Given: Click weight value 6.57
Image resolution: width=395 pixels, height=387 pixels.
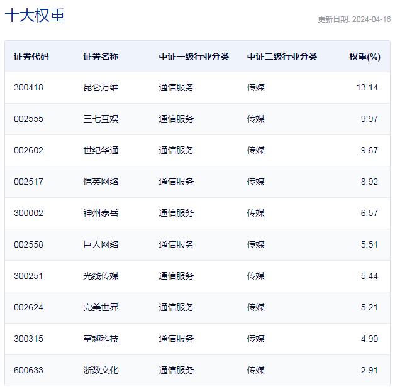Looking at the screenshot, I should (369, 213).
